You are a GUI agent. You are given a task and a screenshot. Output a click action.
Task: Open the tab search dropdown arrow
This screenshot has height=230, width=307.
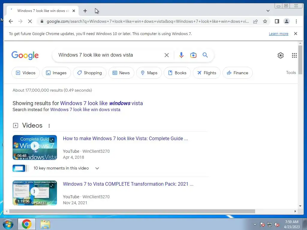[268, 11]
